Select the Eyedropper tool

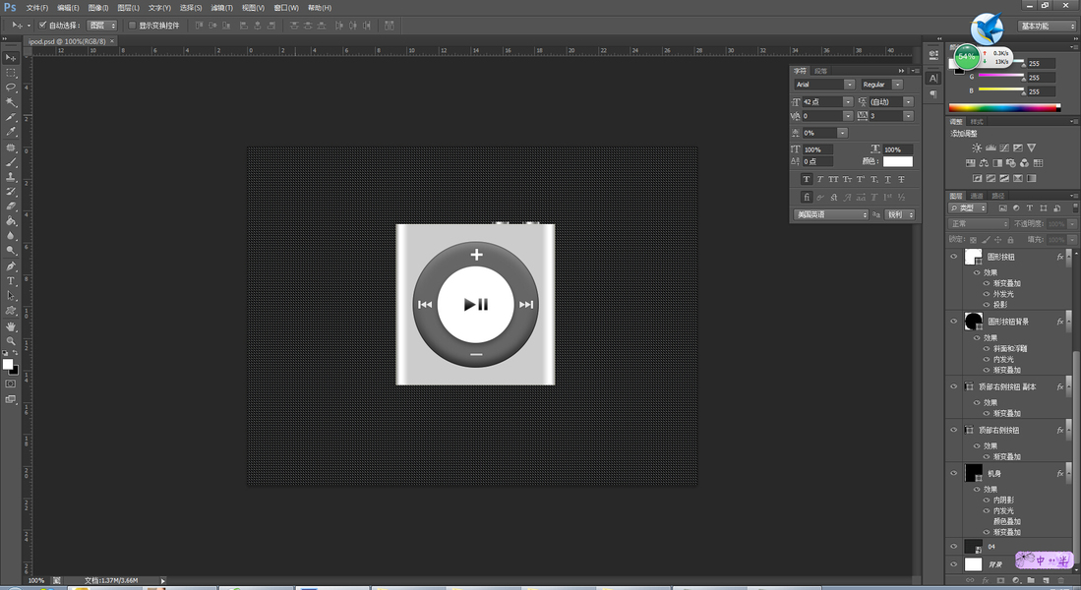click(11, 132)
